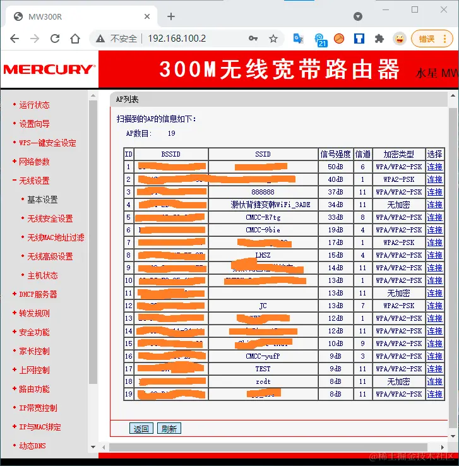The image size is (459, 466).
Task: Click the MERCURY logo
Action: point(49,69)
